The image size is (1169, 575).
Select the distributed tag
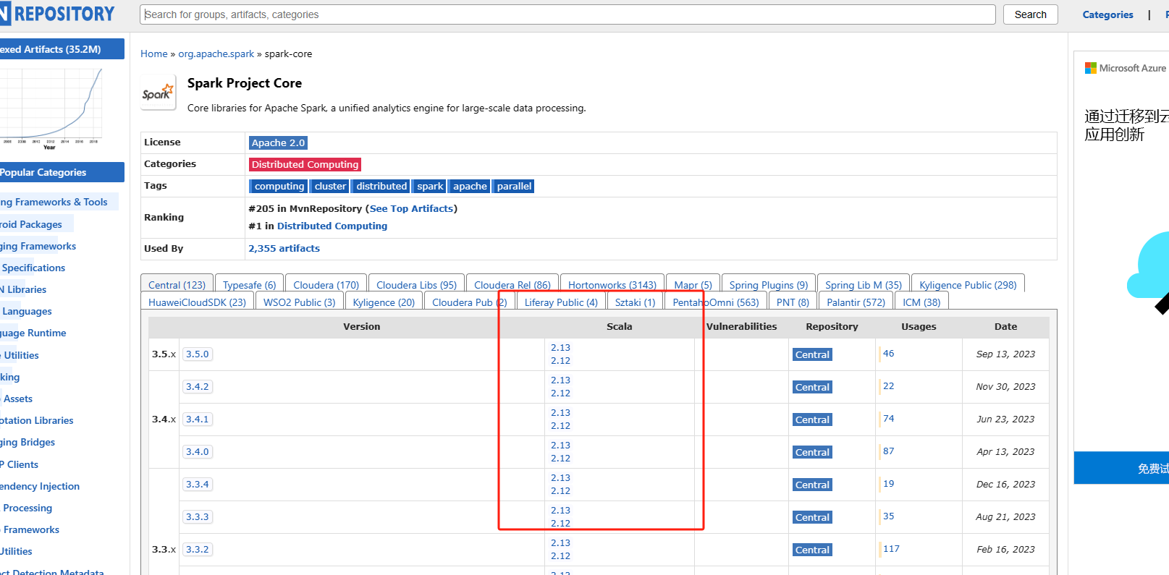381,187
